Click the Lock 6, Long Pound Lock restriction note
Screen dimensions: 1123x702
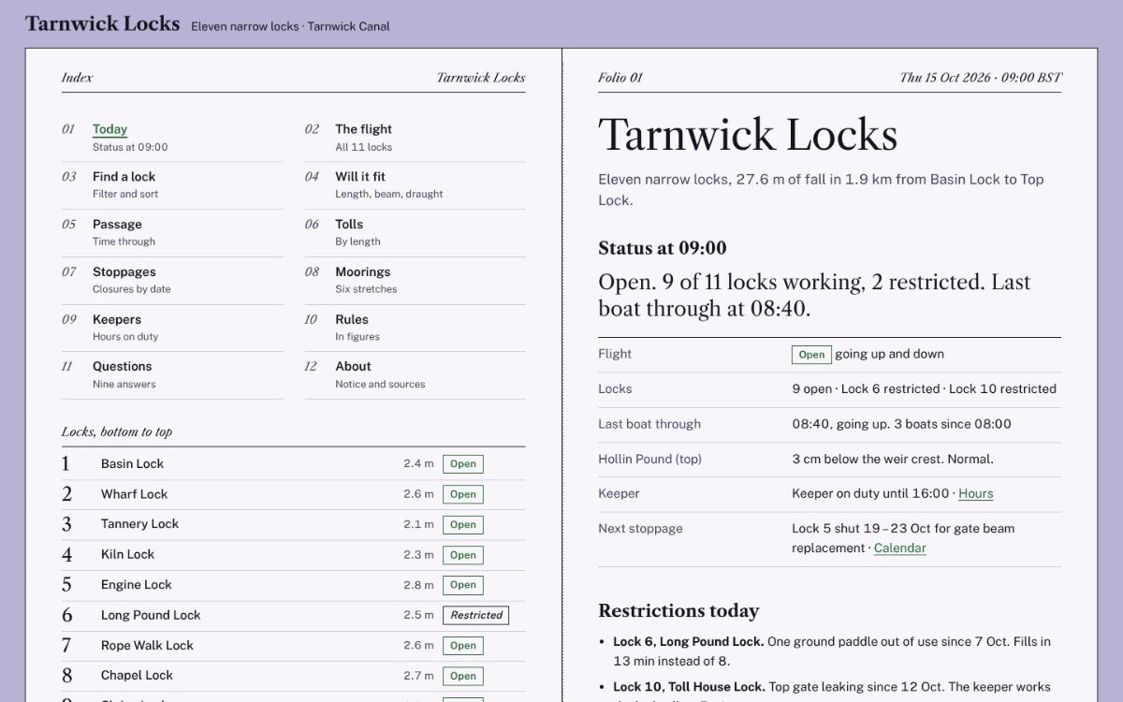click(833, 651)
